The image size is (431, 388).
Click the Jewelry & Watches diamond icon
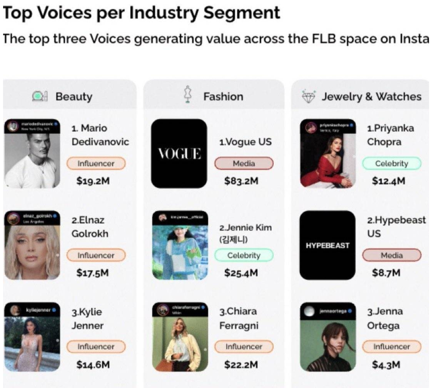[x=309, y=96]
